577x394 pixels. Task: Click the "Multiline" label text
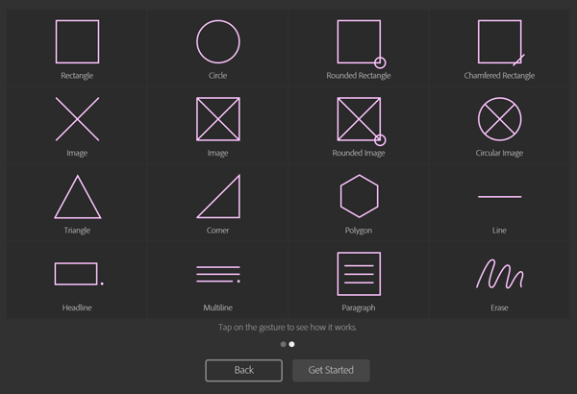click(x=218, y=308)
